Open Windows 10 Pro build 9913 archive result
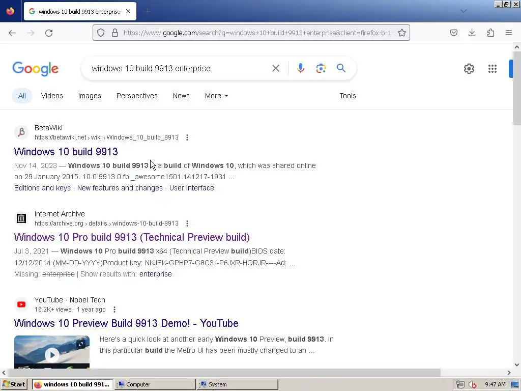 [132, 237]
